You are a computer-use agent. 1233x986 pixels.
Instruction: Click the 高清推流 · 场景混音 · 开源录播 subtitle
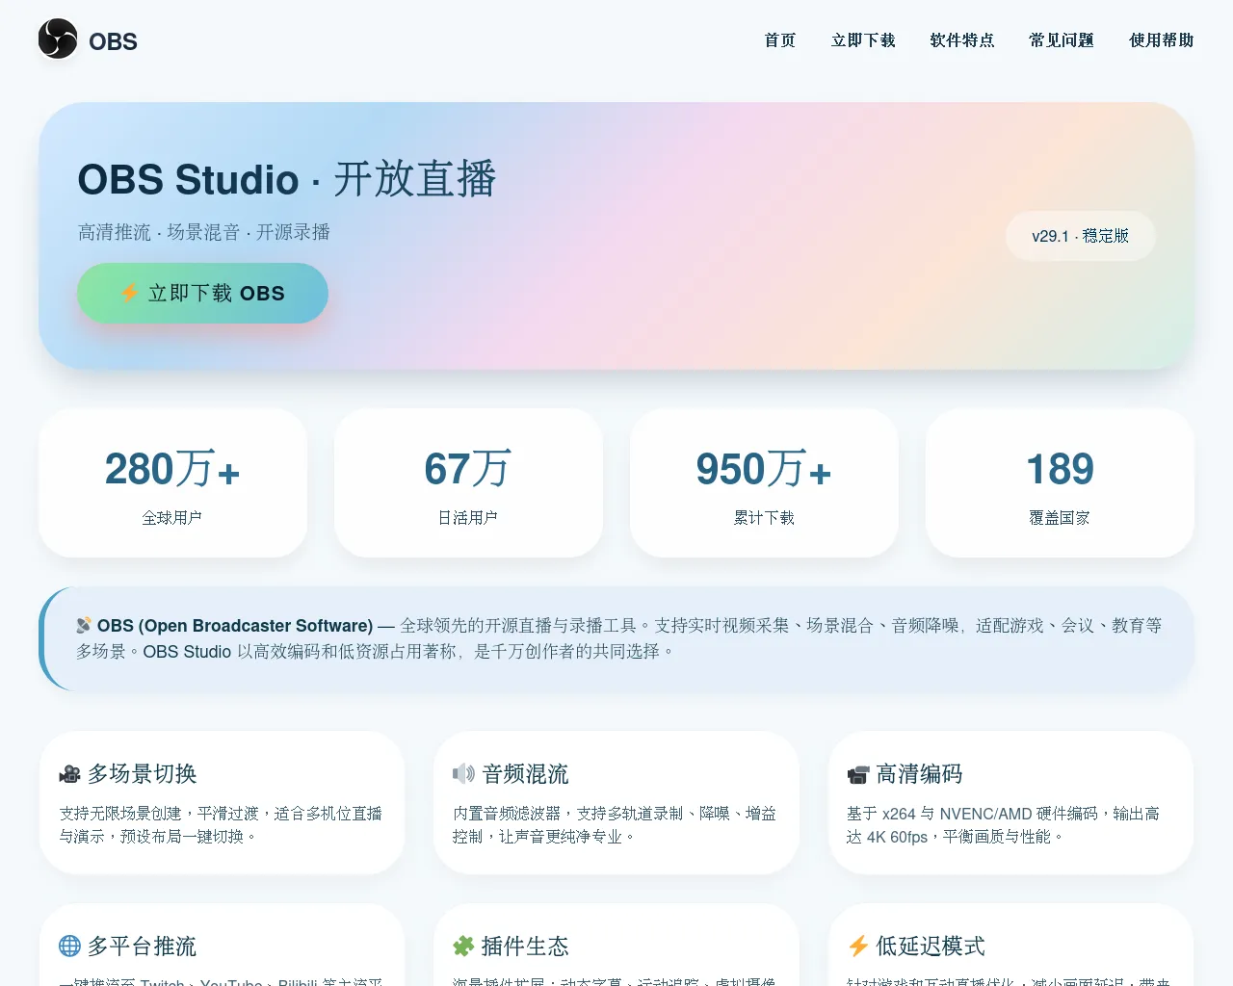click(204, 232)
